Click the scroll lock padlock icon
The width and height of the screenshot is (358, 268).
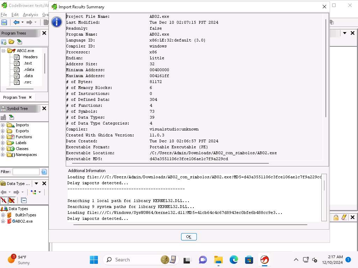point(336,217)
